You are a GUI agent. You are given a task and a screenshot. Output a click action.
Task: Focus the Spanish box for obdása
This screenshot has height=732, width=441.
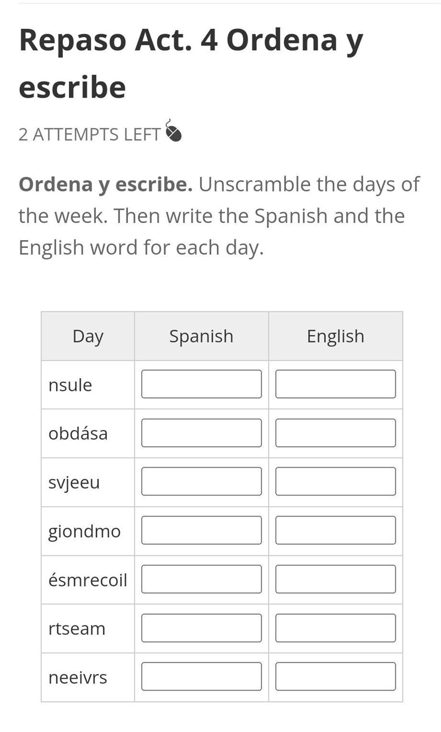202,433
